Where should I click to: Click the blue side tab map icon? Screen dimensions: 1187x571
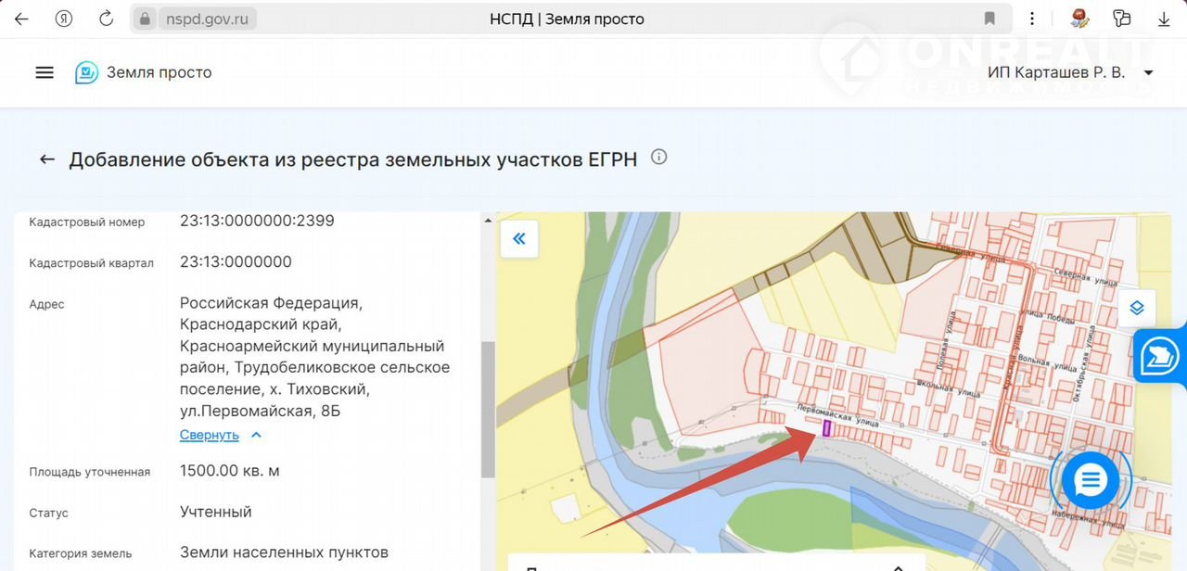coord(1160,356)
